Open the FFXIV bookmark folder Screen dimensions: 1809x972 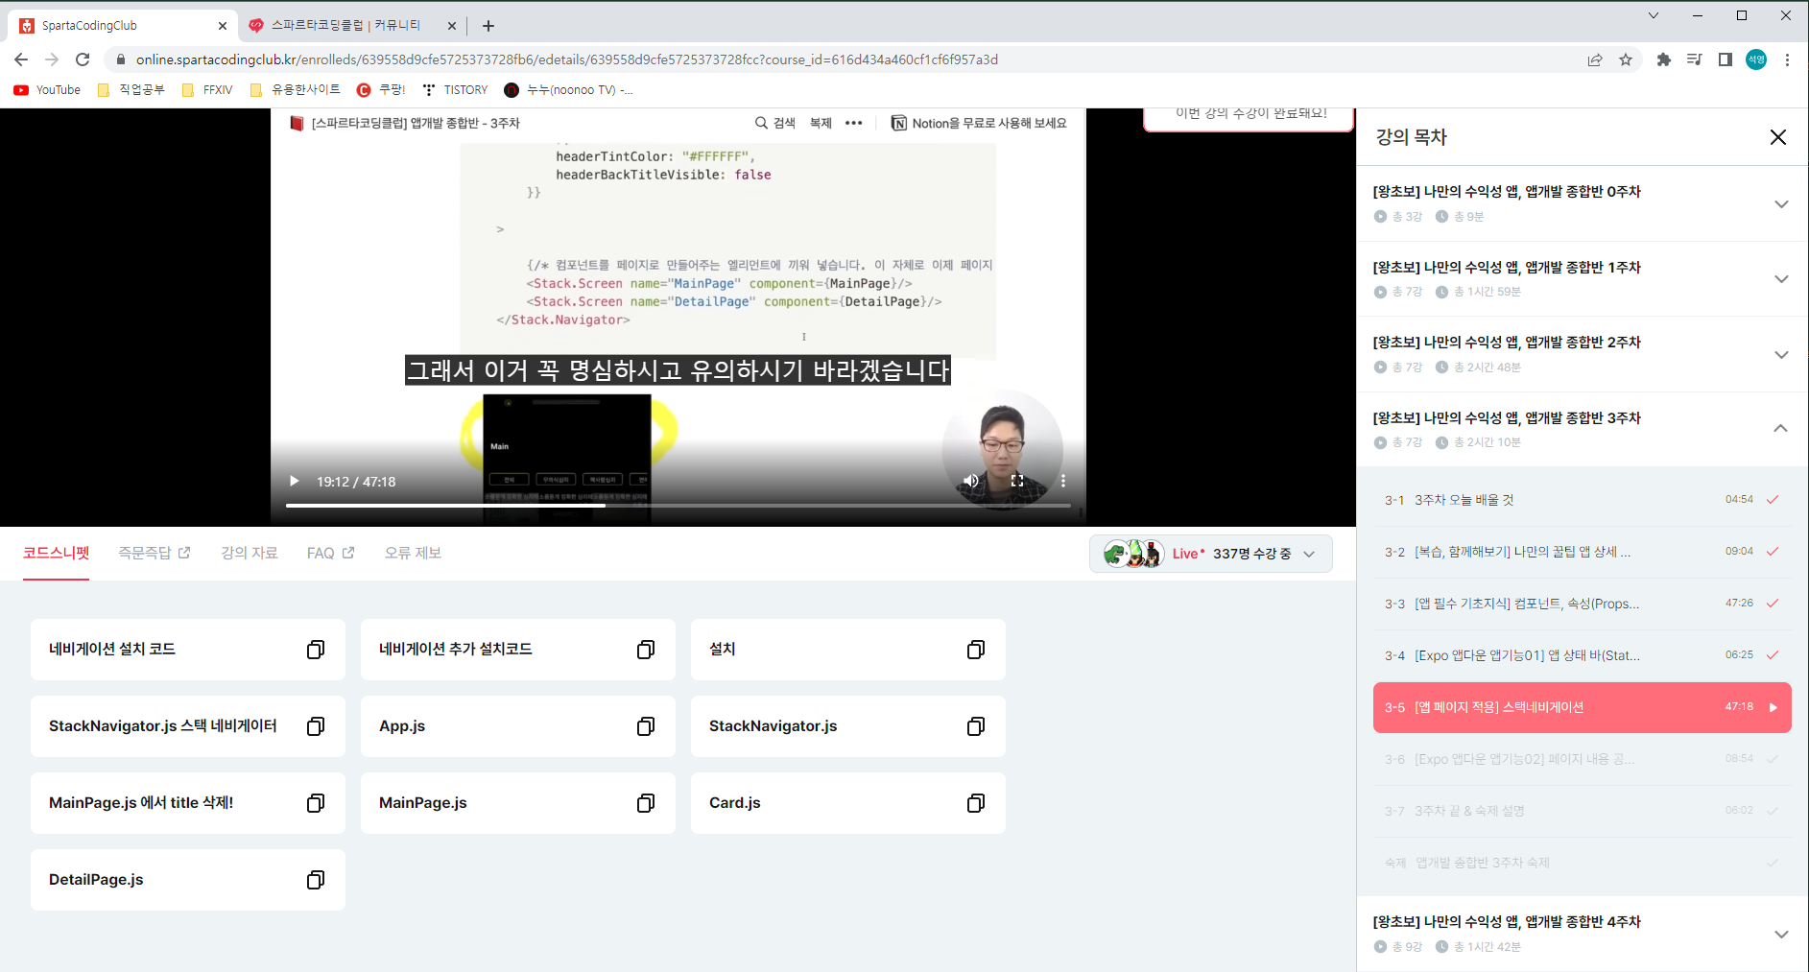[x=206, y=90]
